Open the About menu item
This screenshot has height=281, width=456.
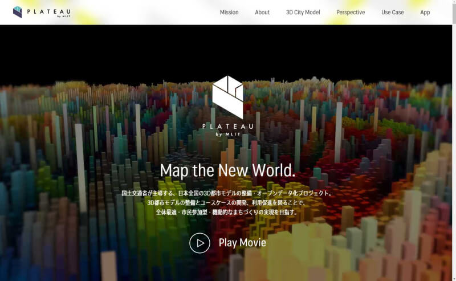pyautogui.click(x=262, y=13)
